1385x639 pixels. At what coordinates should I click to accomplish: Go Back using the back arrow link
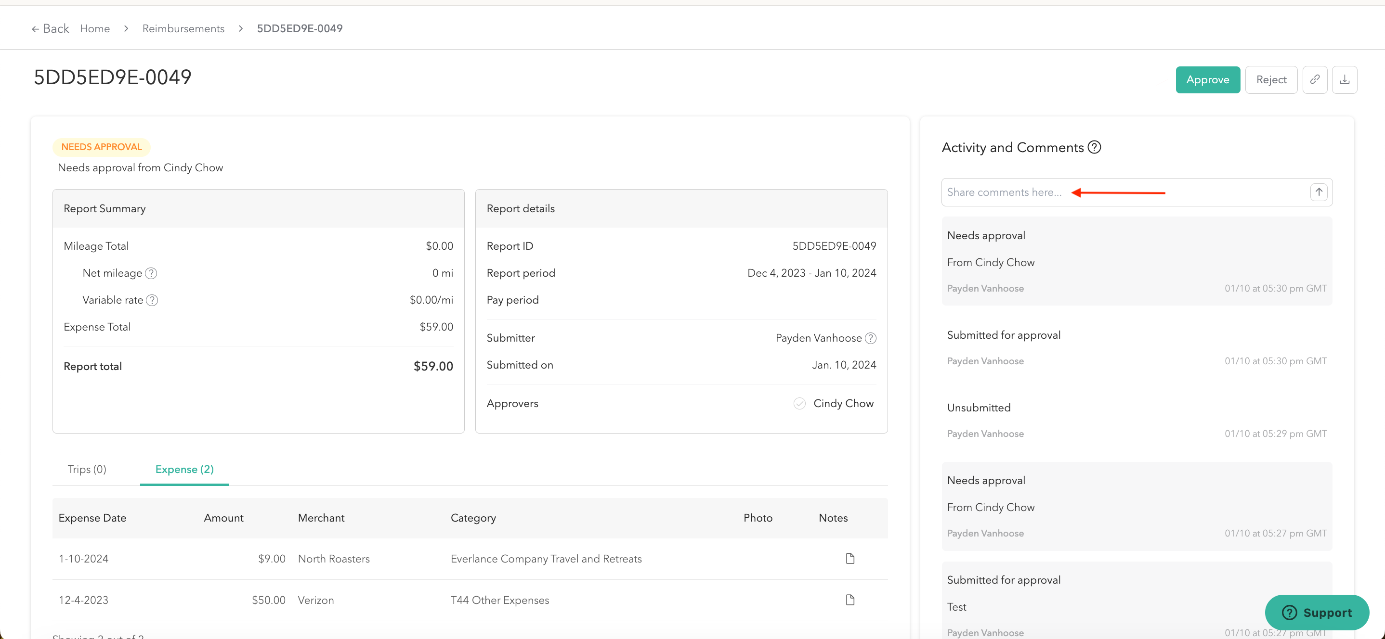coord(51,28)
